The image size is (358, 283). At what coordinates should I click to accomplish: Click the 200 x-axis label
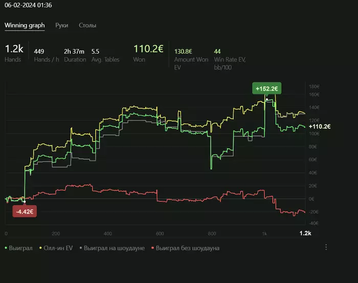56,234
